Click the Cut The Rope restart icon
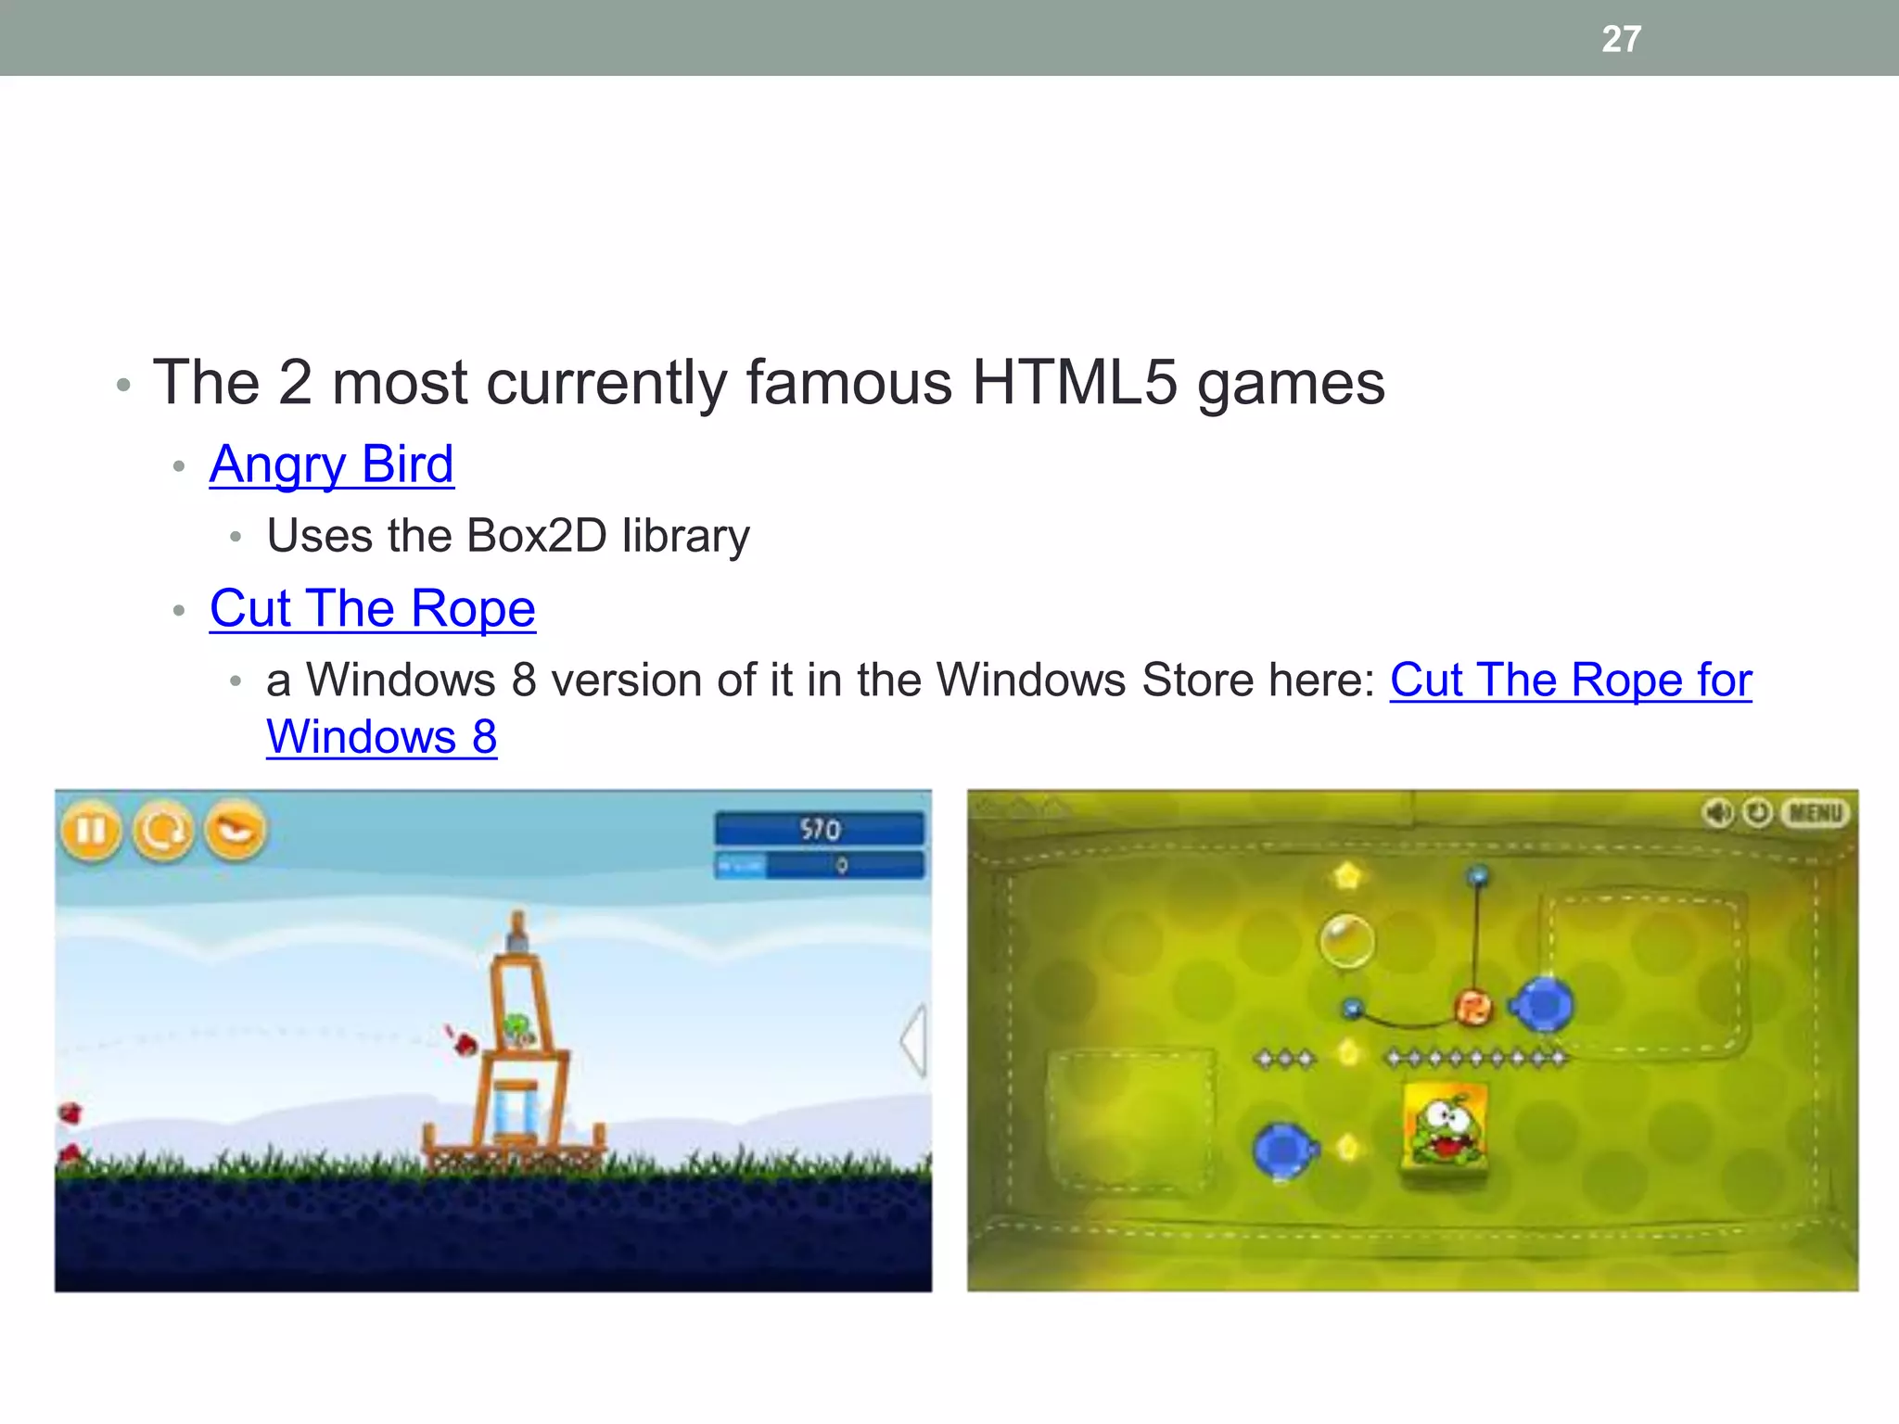 (x=1757, y=813)
